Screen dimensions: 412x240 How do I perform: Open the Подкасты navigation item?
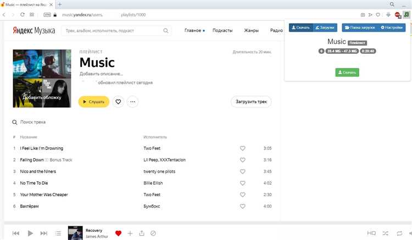pos(222,30)
